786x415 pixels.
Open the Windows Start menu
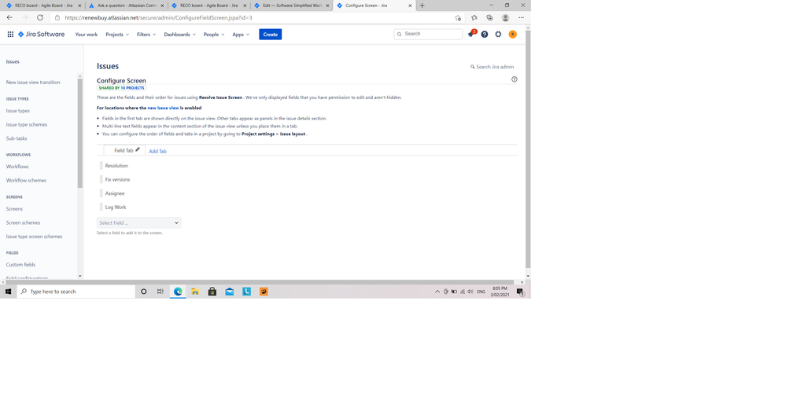pos(8,292)
